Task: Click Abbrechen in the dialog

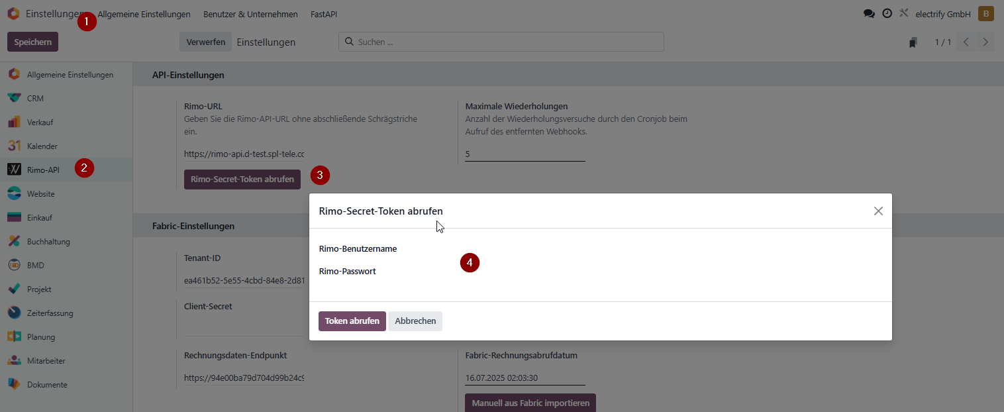Action: coord(415,321)
